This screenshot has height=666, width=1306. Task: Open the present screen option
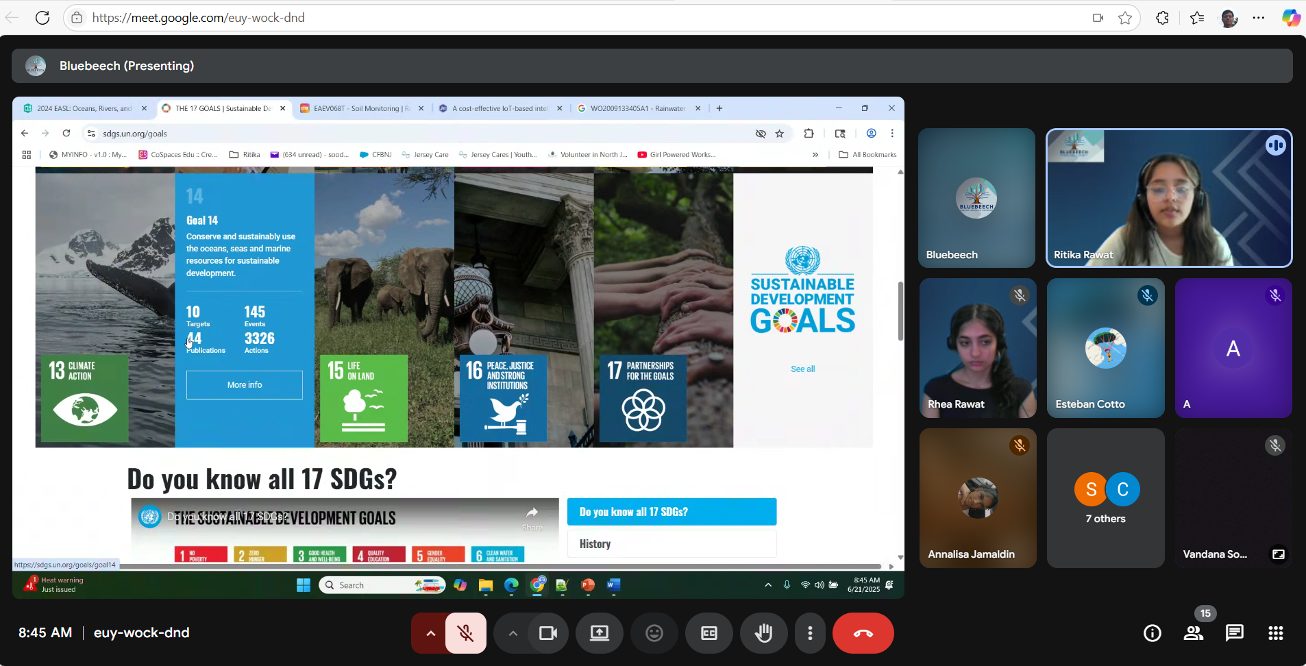600,633
